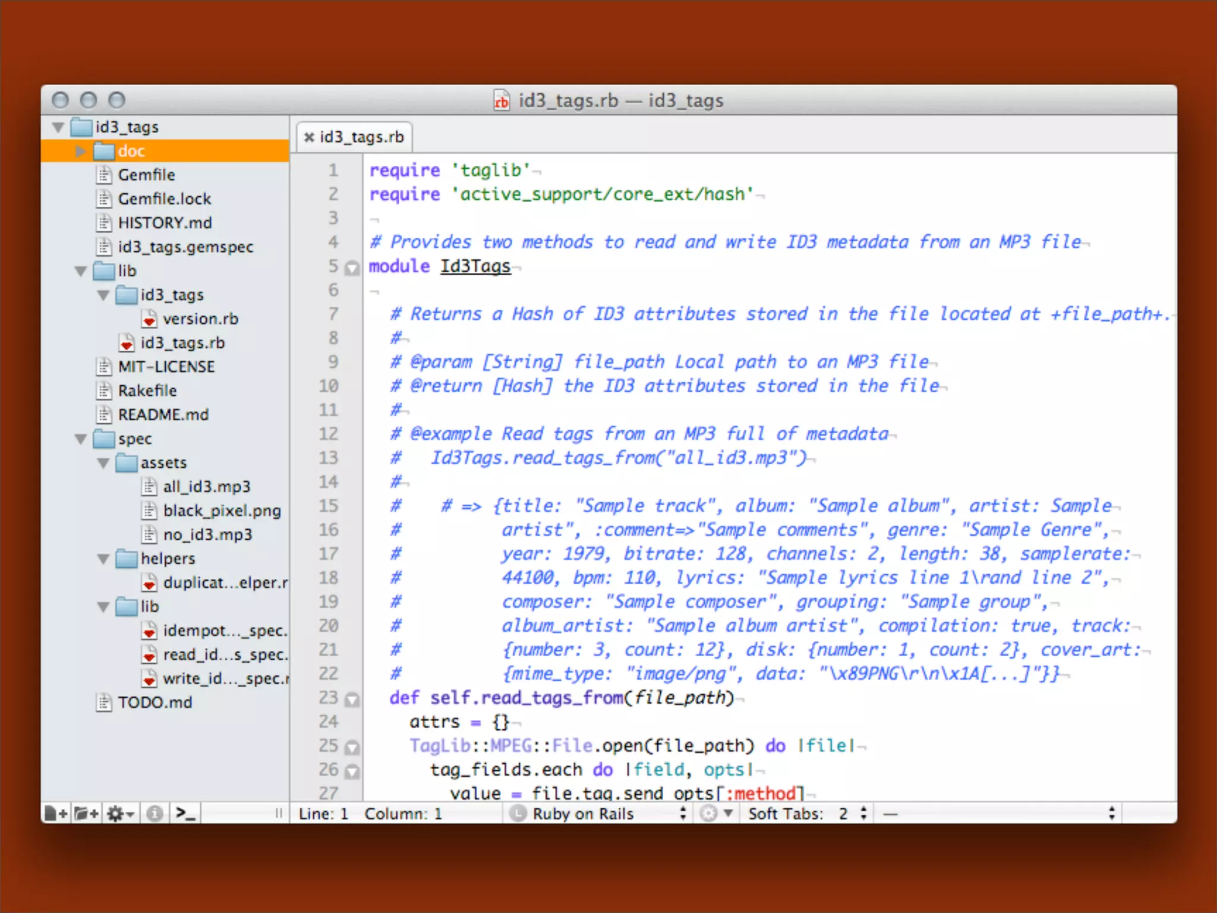
Task: Click the info icon in sidebar footer
Action: pos(155,813)
